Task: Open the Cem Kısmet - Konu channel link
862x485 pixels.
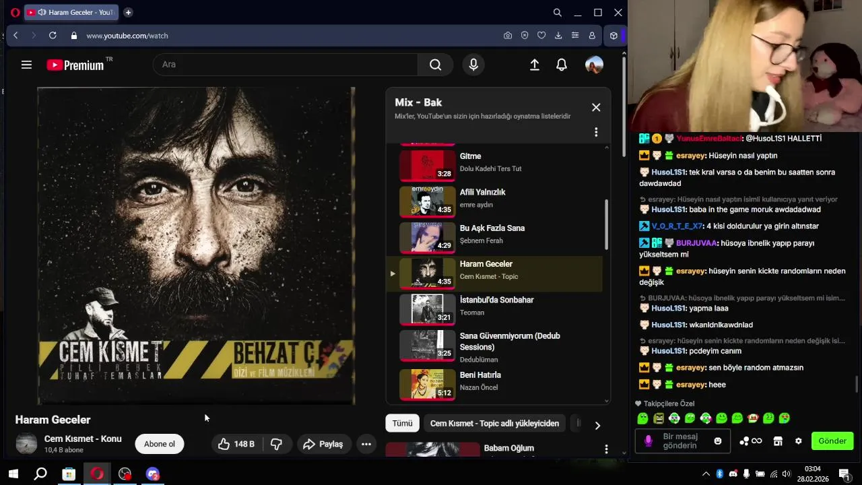Action: pos(83,439)
